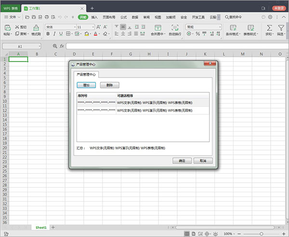Cancel dialog with 取消 button
Image resolution: width=289 pixels, height=237 pixels.
[x=203, y=161]
